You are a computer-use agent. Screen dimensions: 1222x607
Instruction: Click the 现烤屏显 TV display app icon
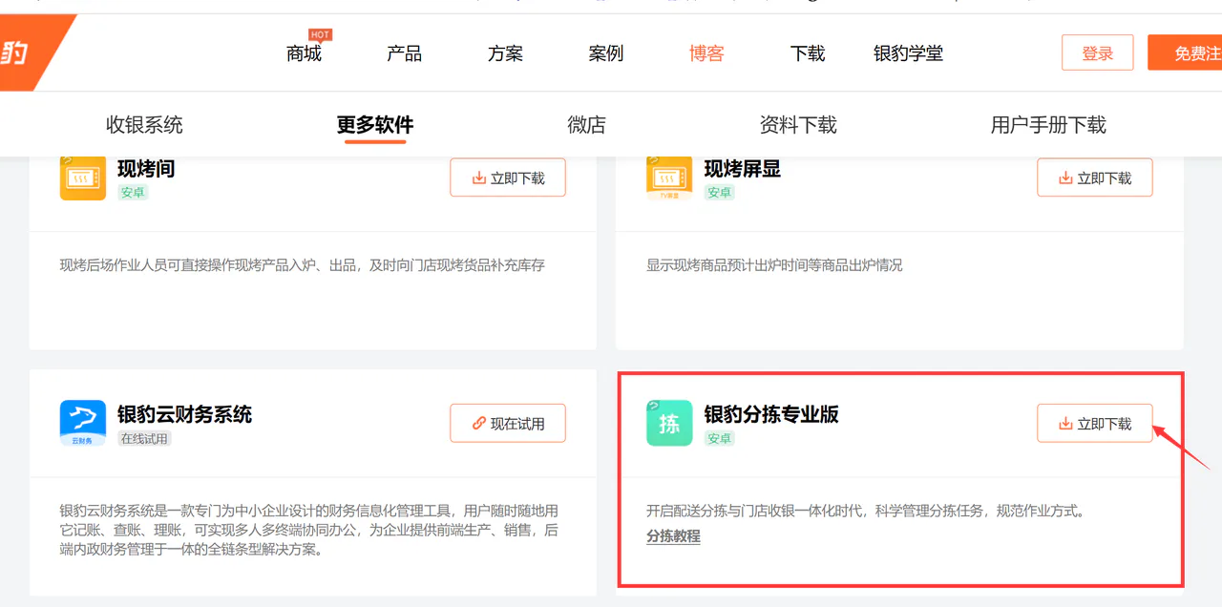click(x=669, y=178)
